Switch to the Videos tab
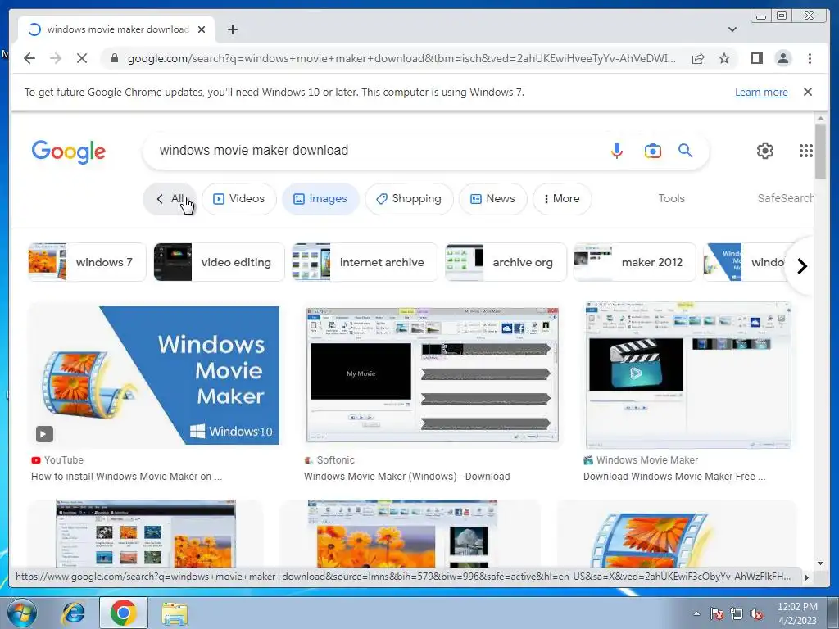The image size is (839, 629). point(238,198)
